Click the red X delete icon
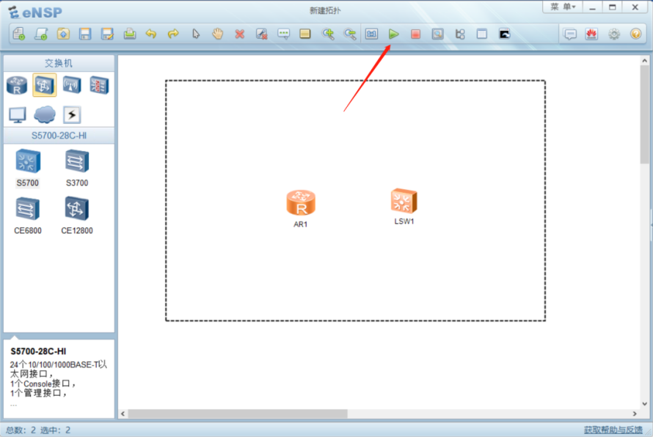This screenshot has height=437, width=653. click(239, 34)
